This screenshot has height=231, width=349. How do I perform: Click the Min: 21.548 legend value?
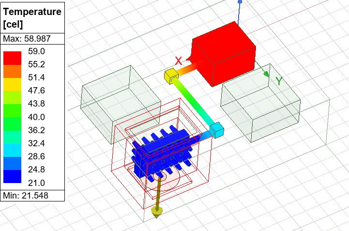(x=26, y=196)
